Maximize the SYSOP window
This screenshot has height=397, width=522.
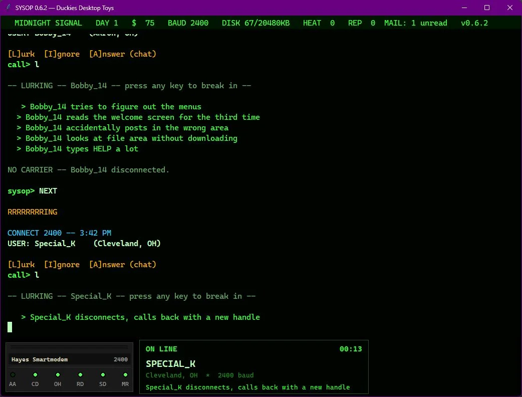tap(487, 8)
